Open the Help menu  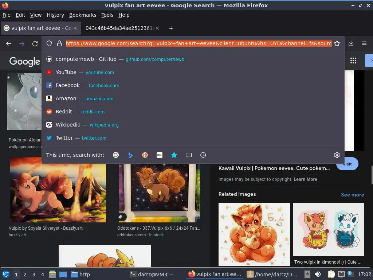[124, 15]
